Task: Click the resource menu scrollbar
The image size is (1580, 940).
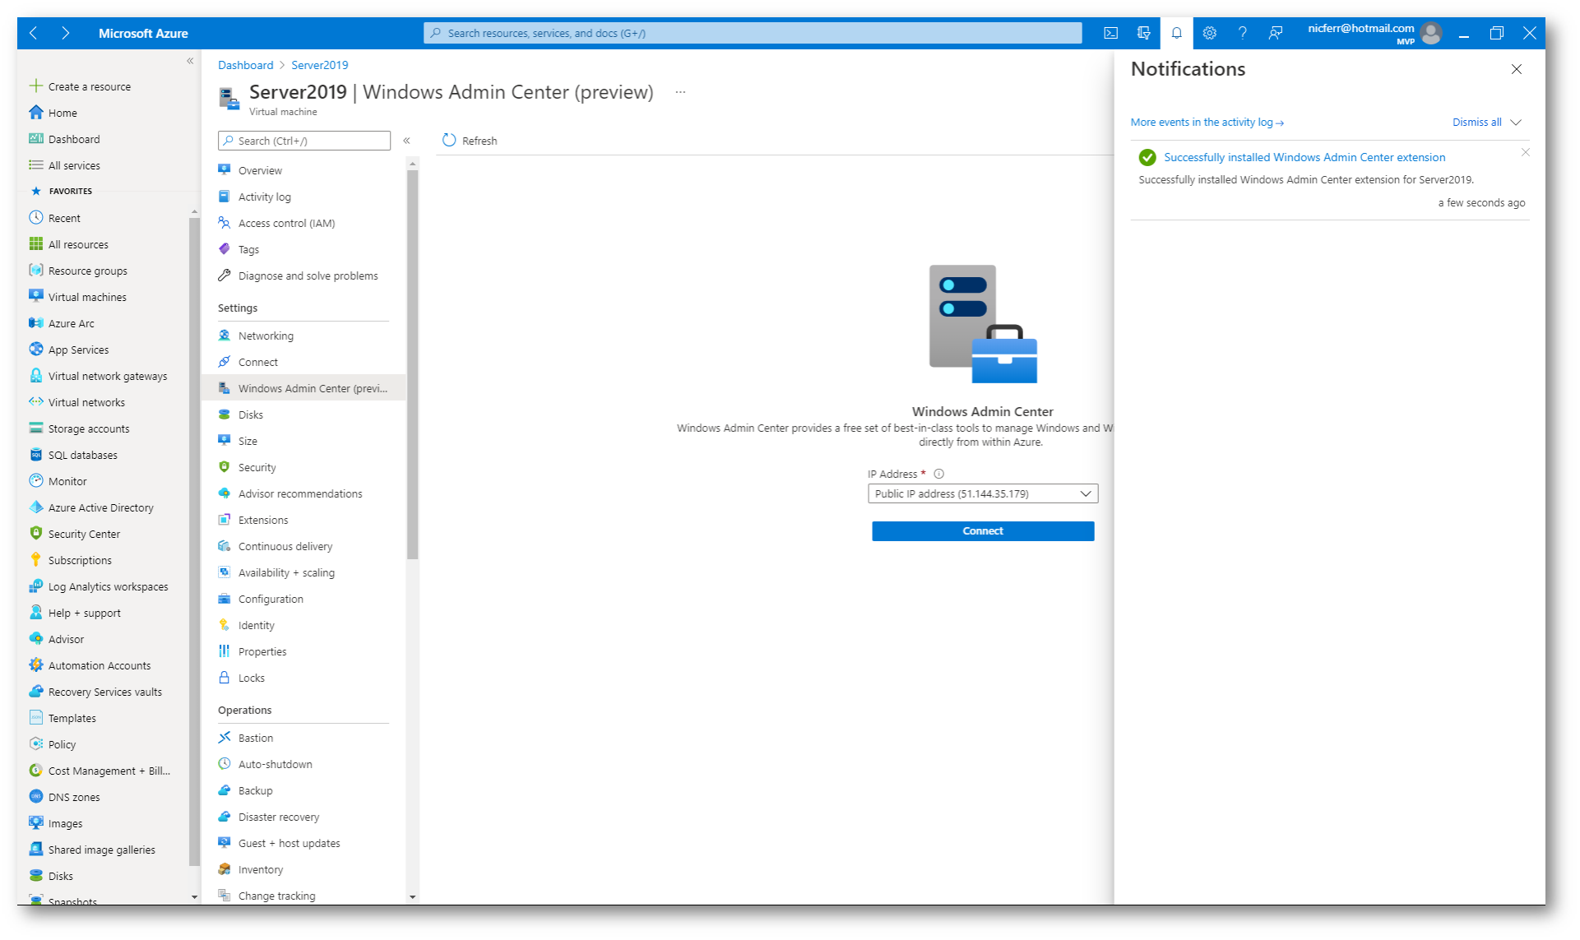Action: (412, 364)
